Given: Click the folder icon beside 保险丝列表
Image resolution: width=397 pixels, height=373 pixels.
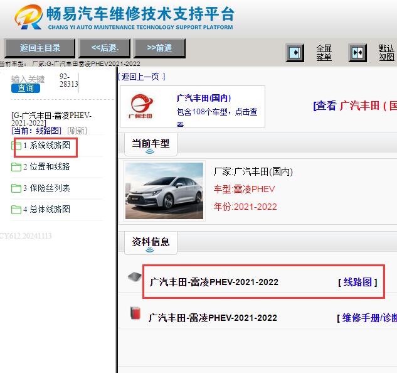Looking at the screenshot, I should [16, 188].
